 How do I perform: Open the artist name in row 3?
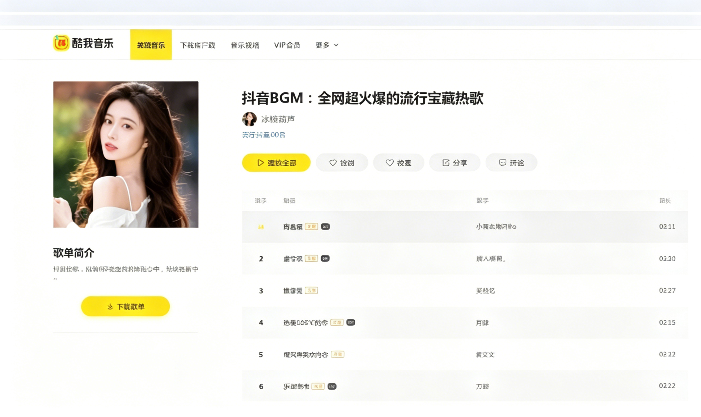pos(485,291)
